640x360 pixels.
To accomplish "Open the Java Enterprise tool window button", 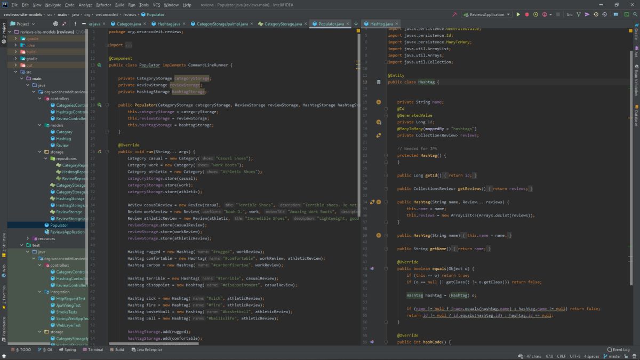I will tap(146, 350).
